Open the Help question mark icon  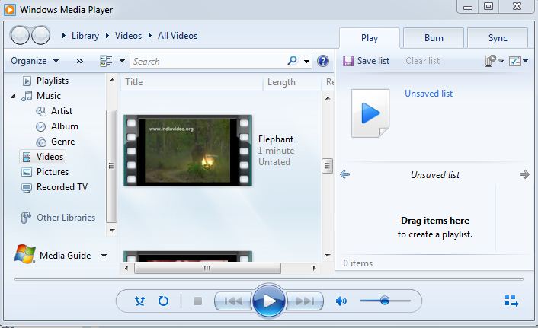(323, 61)
